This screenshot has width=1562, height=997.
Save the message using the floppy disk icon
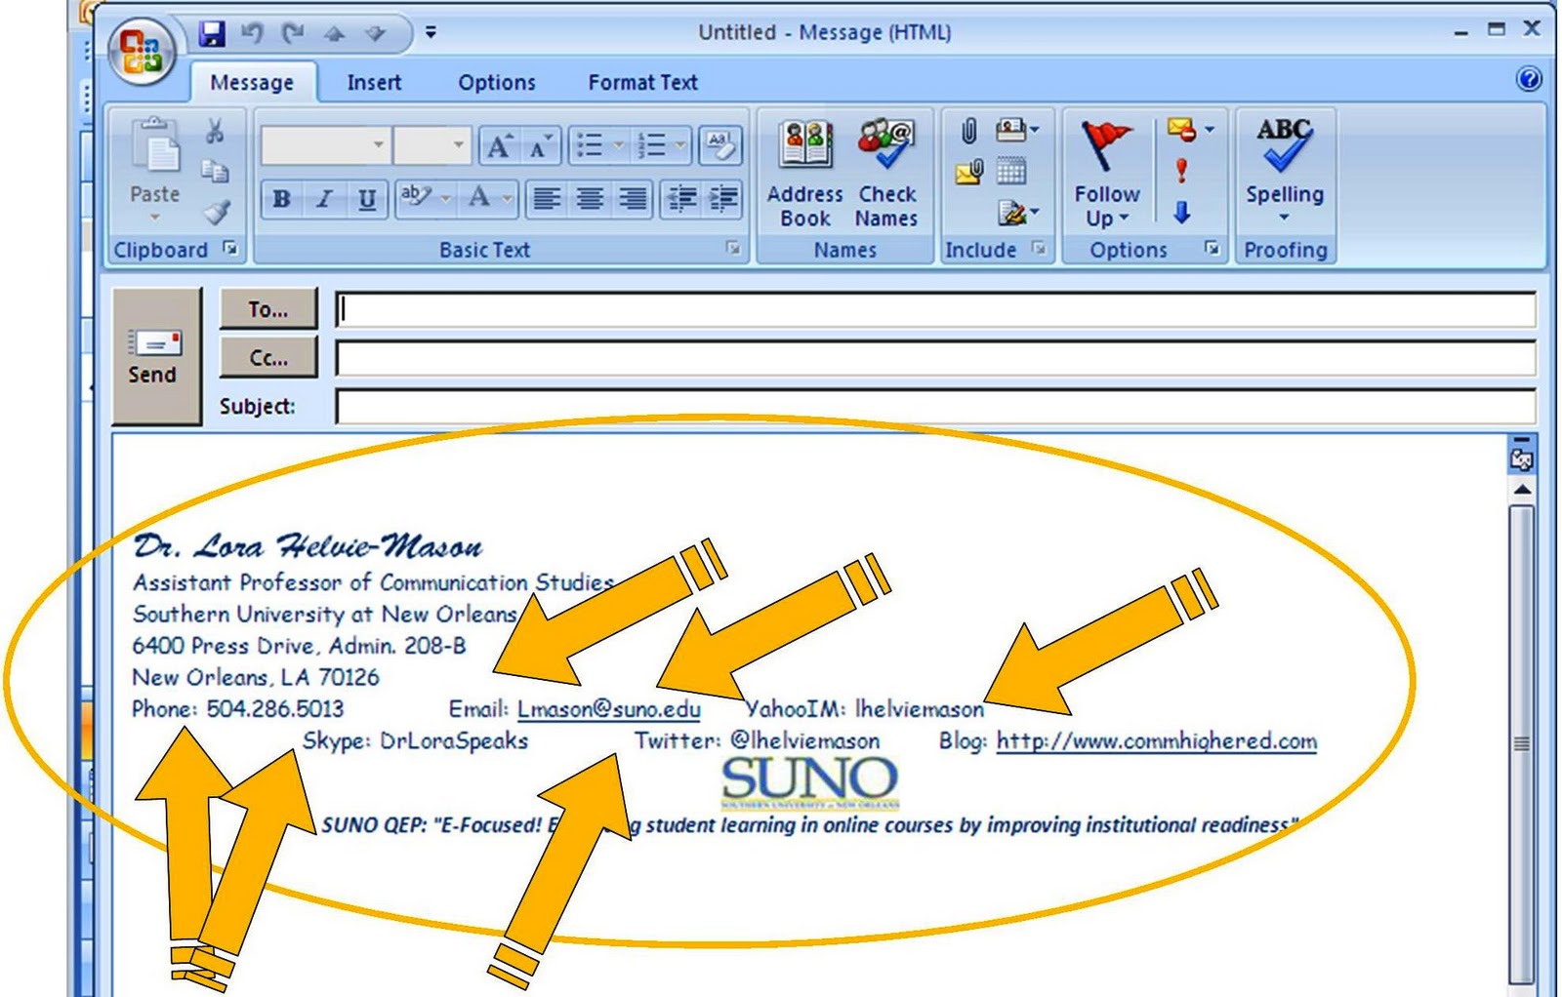212,34
